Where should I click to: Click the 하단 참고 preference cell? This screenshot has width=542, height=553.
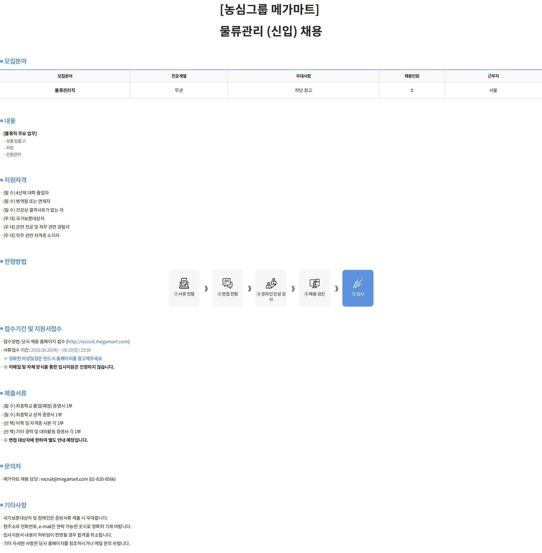[x=303, y=90]
